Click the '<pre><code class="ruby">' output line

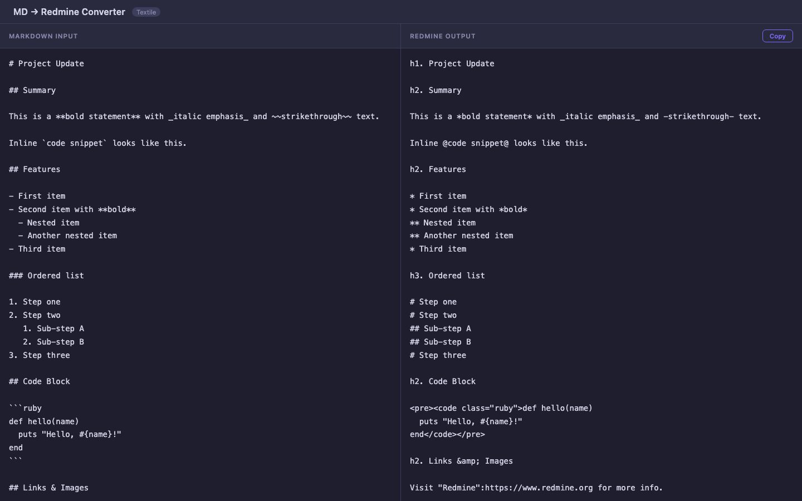[501, 408]
